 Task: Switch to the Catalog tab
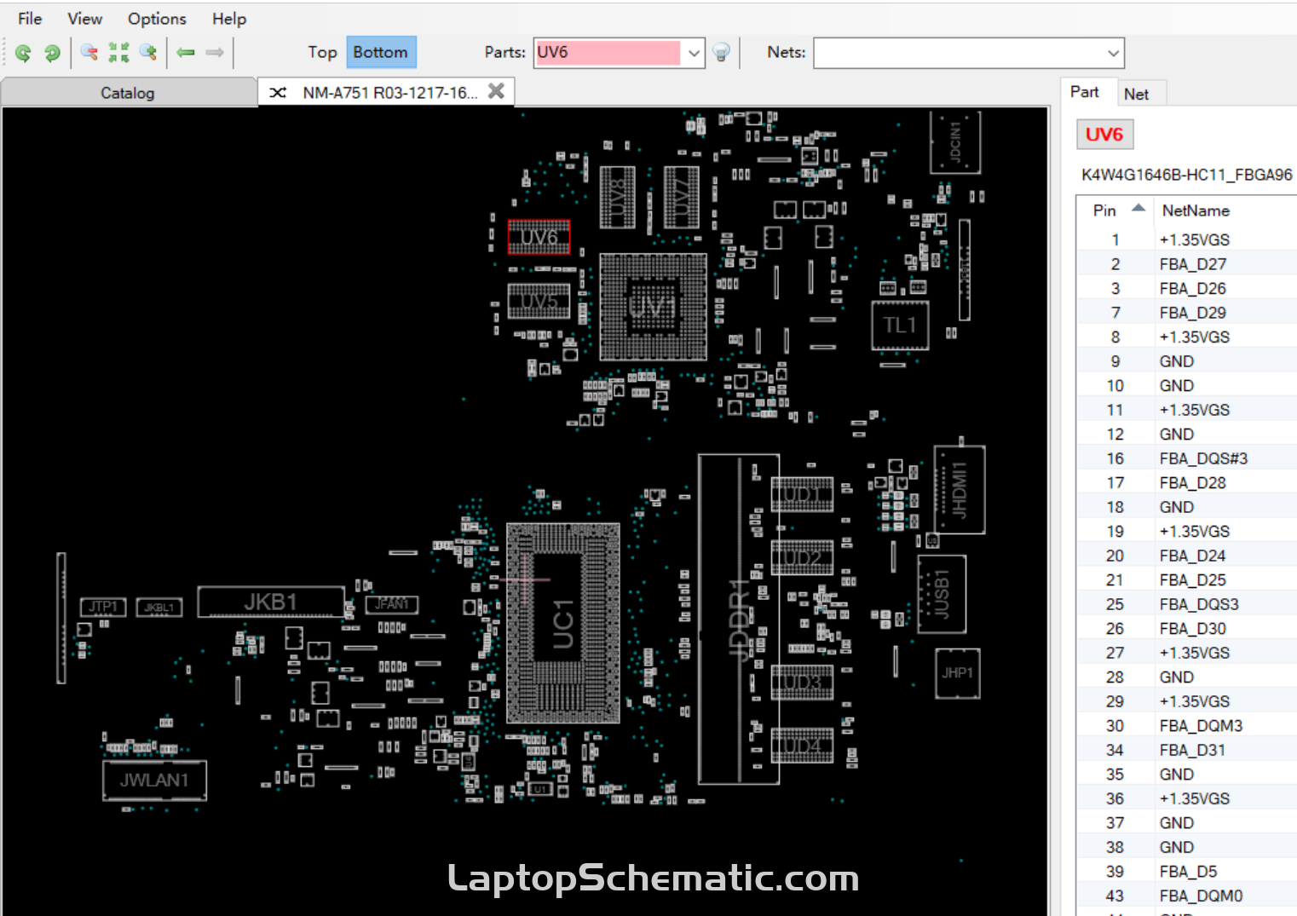pyautogui.click(x=128, y=93)
